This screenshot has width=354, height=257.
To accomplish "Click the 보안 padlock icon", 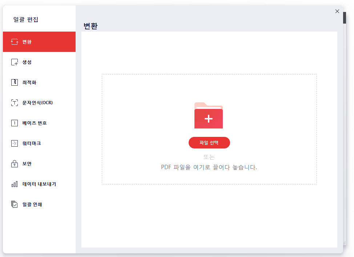I will 15,164.
